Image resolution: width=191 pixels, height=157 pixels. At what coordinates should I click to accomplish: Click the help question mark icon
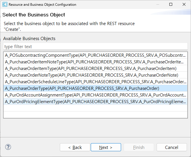(8, 147)
